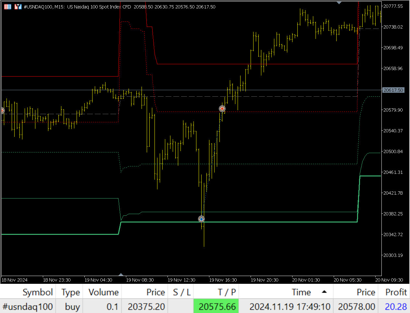Sort trades by Symbol column header
410x313 pixels.
pyautogui.click(x=38, y=292)
